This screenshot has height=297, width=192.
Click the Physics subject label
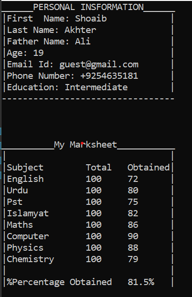click(x=25, y=248)
